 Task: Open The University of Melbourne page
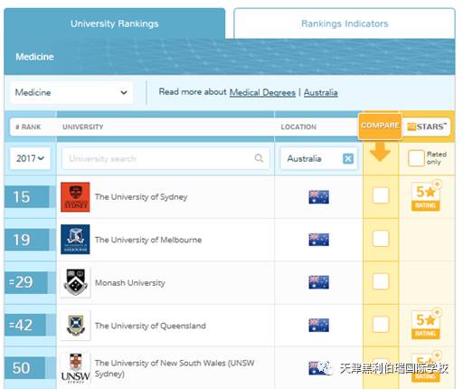(x=148, y=240)
